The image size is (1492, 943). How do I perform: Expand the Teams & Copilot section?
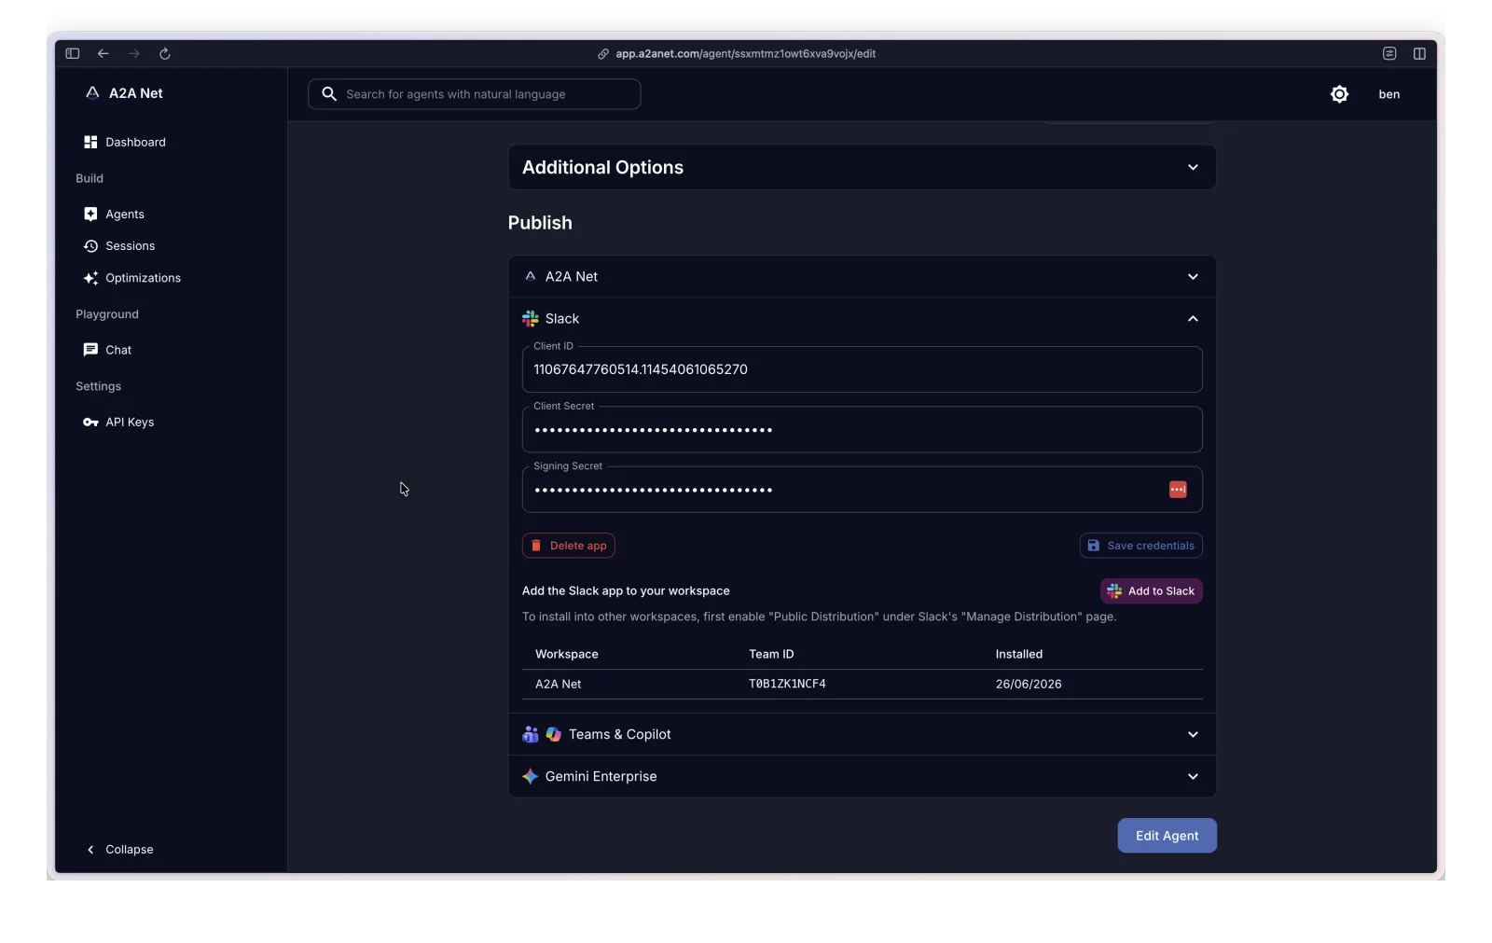(862, 735)
